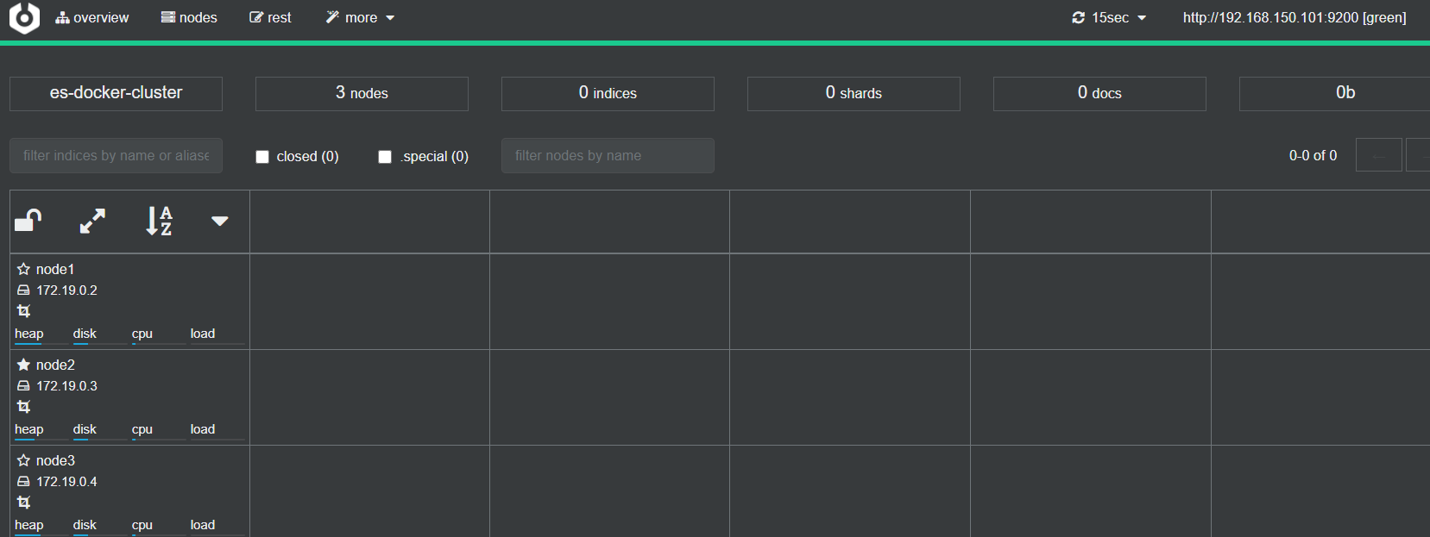Go to the nodes page
The height and width of the screenshot is (537, 1430).
tap(189, 17)
